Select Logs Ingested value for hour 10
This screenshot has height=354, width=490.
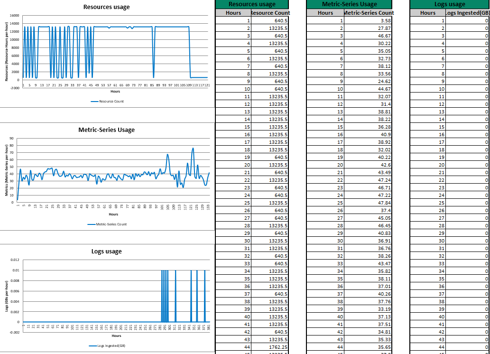point(467,89)
